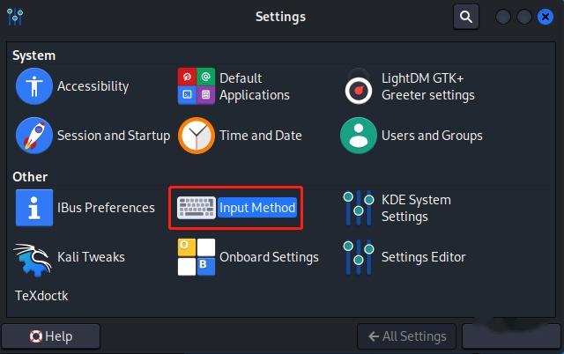The width and height of the screenshot is (564, 354).
Task: Close the Settings window
Action: coord(545,17)
